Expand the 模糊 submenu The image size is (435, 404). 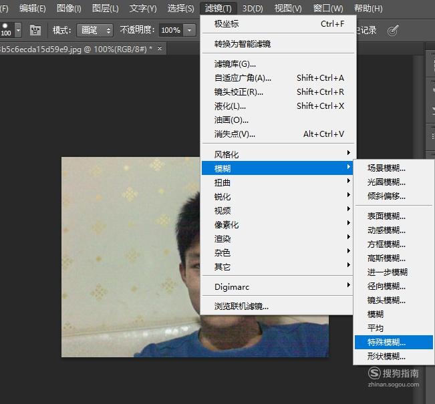pos(277,168)
